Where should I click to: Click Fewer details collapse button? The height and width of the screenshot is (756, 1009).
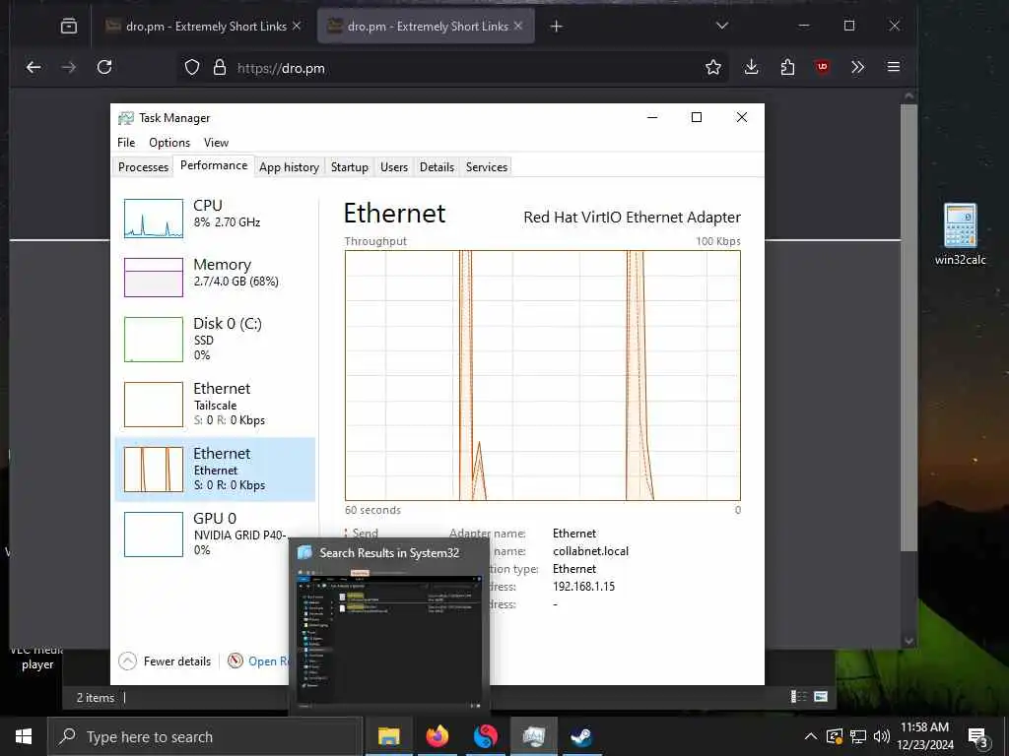pyautogui.click(x=166, y=661)
